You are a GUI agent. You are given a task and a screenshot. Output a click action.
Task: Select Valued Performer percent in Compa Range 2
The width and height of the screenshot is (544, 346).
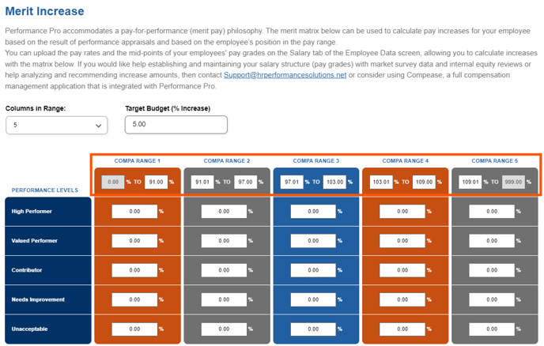click(x=224, y=241)
